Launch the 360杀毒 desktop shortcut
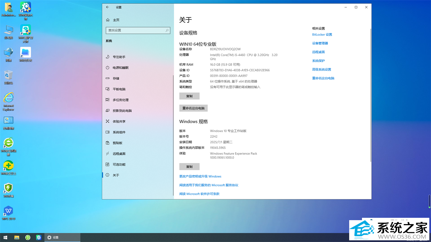This screenshot has width=431, height=242. coord(8,190)
